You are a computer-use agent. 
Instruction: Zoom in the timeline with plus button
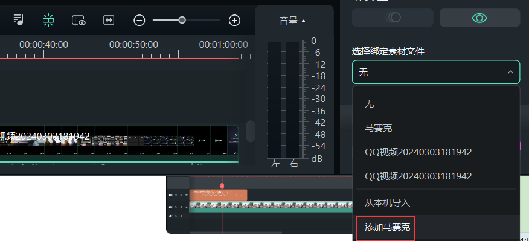234,21
